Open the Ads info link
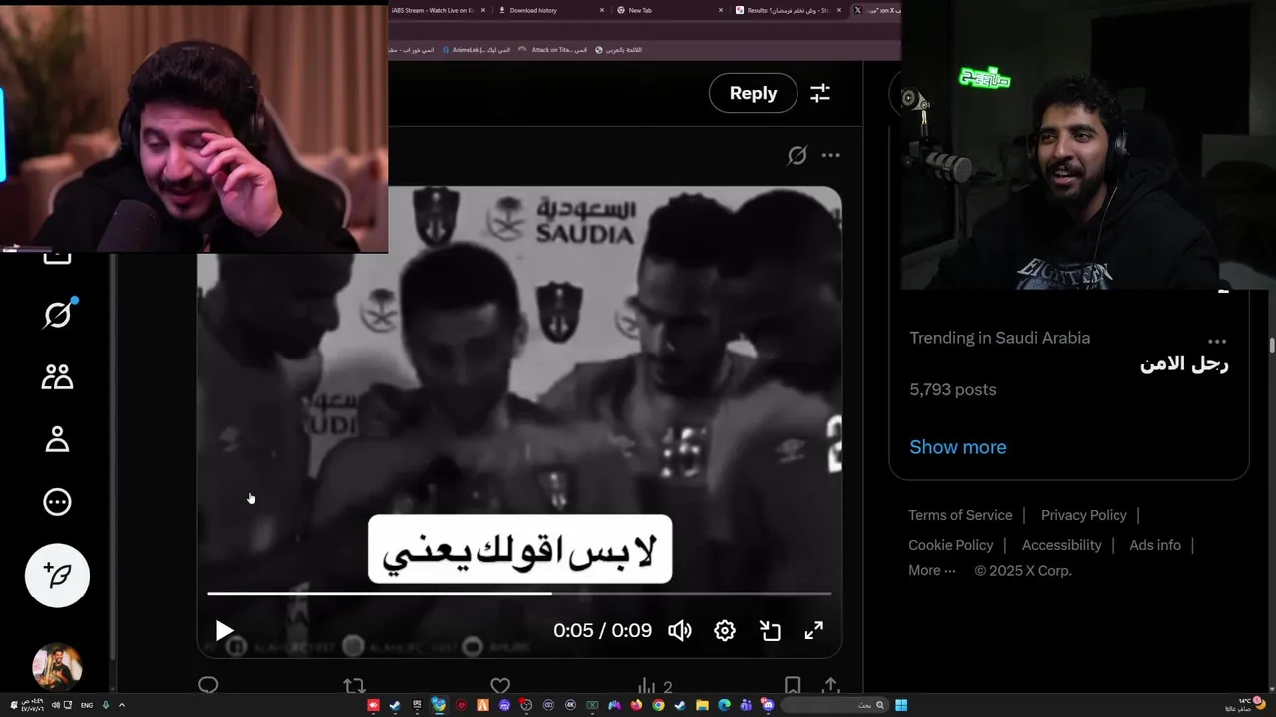The width and height of the screenshot is (1276, 717). pyautogui.click(x=1155, y=545)
